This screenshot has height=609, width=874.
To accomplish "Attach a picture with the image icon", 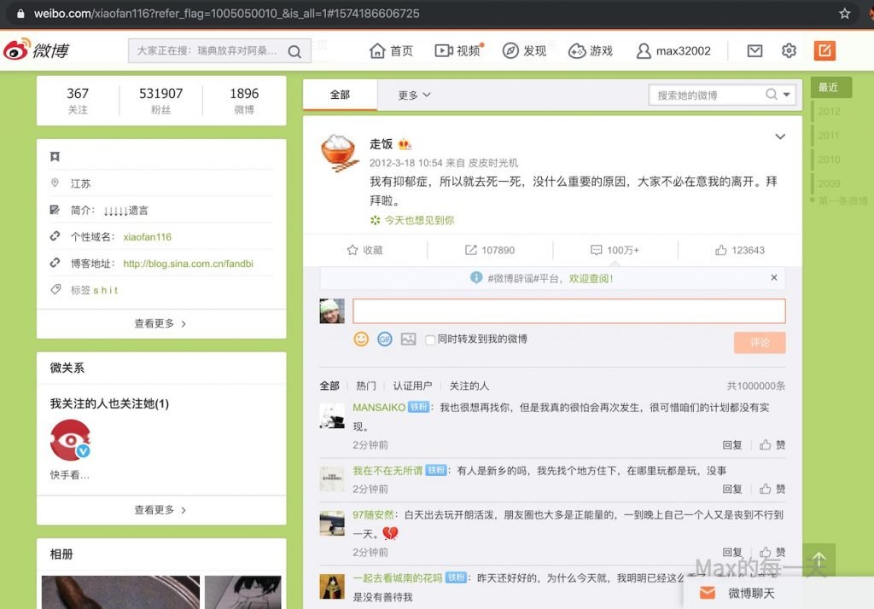I will [x=408, y=339].
